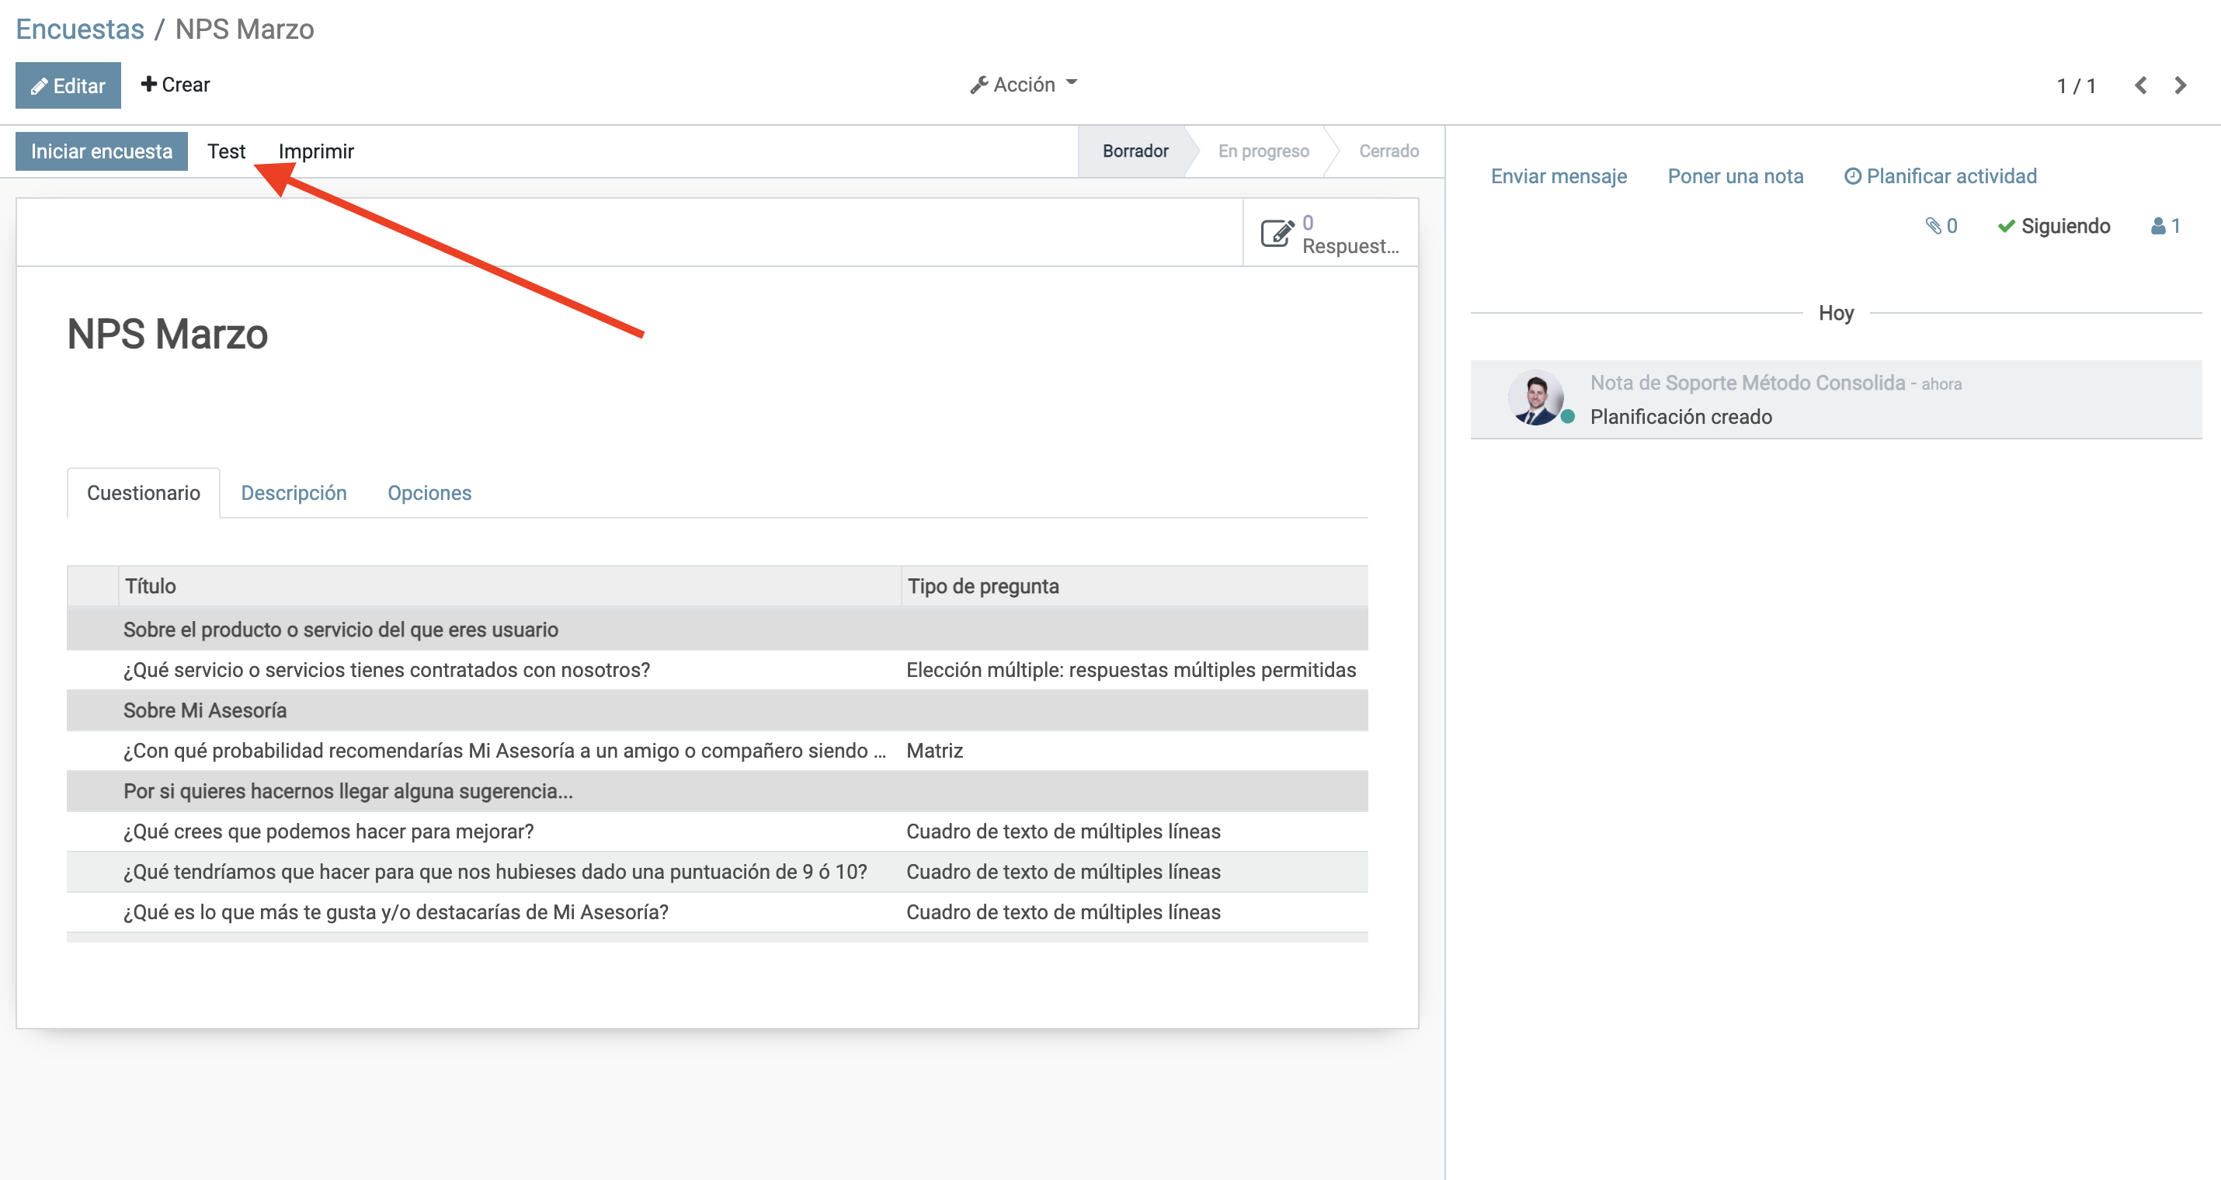Click Poner una nota in chatter

pos(1735,176)
